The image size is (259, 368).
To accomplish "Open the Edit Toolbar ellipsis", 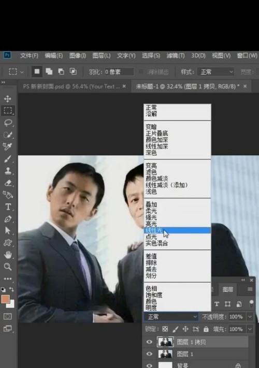I will [8, 278].
